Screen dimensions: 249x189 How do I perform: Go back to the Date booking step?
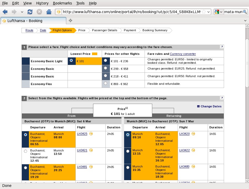pos(43,30)
